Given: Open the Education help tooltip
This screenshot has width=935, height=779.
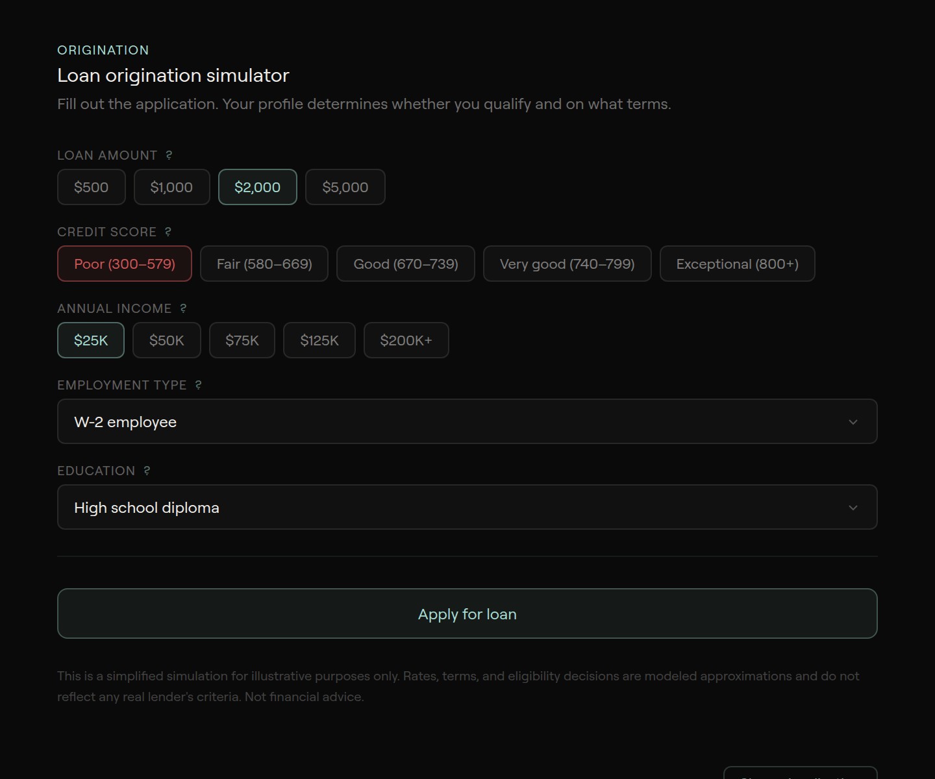Looking at the screenshot, I should tap(146, 471).
